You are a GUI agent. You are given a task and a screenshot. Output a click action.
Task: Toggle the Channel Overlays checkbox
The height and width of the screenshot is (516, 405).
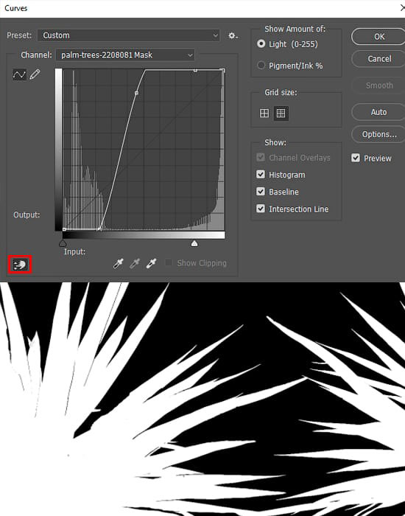coord(261,157)
